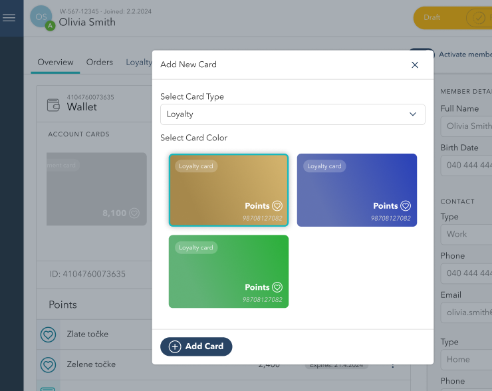492x391 pixels.
Task: Click the Full Name field with Olivia Smith
Action: point(466,126)
